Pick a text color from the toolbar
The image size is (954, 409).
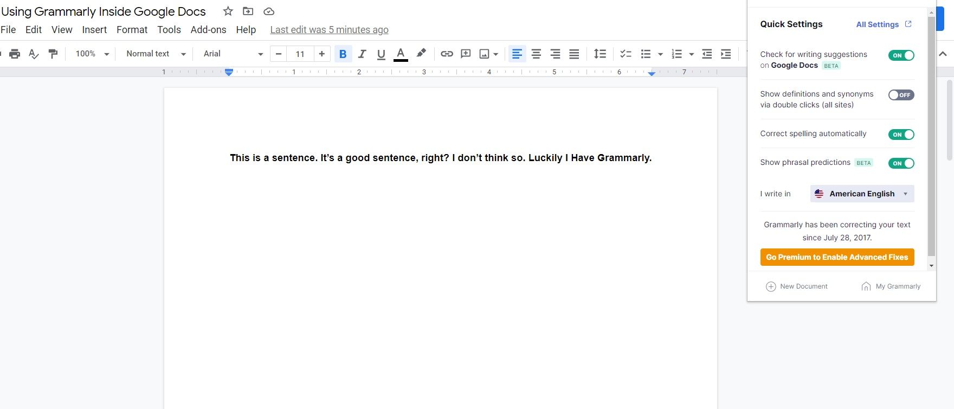point(401,54)
